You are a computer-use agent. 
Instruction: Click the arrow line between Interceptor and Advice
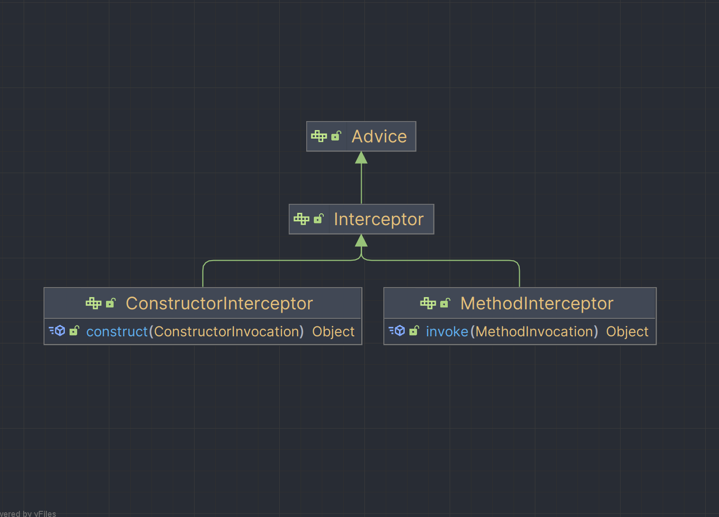point(362,182)
